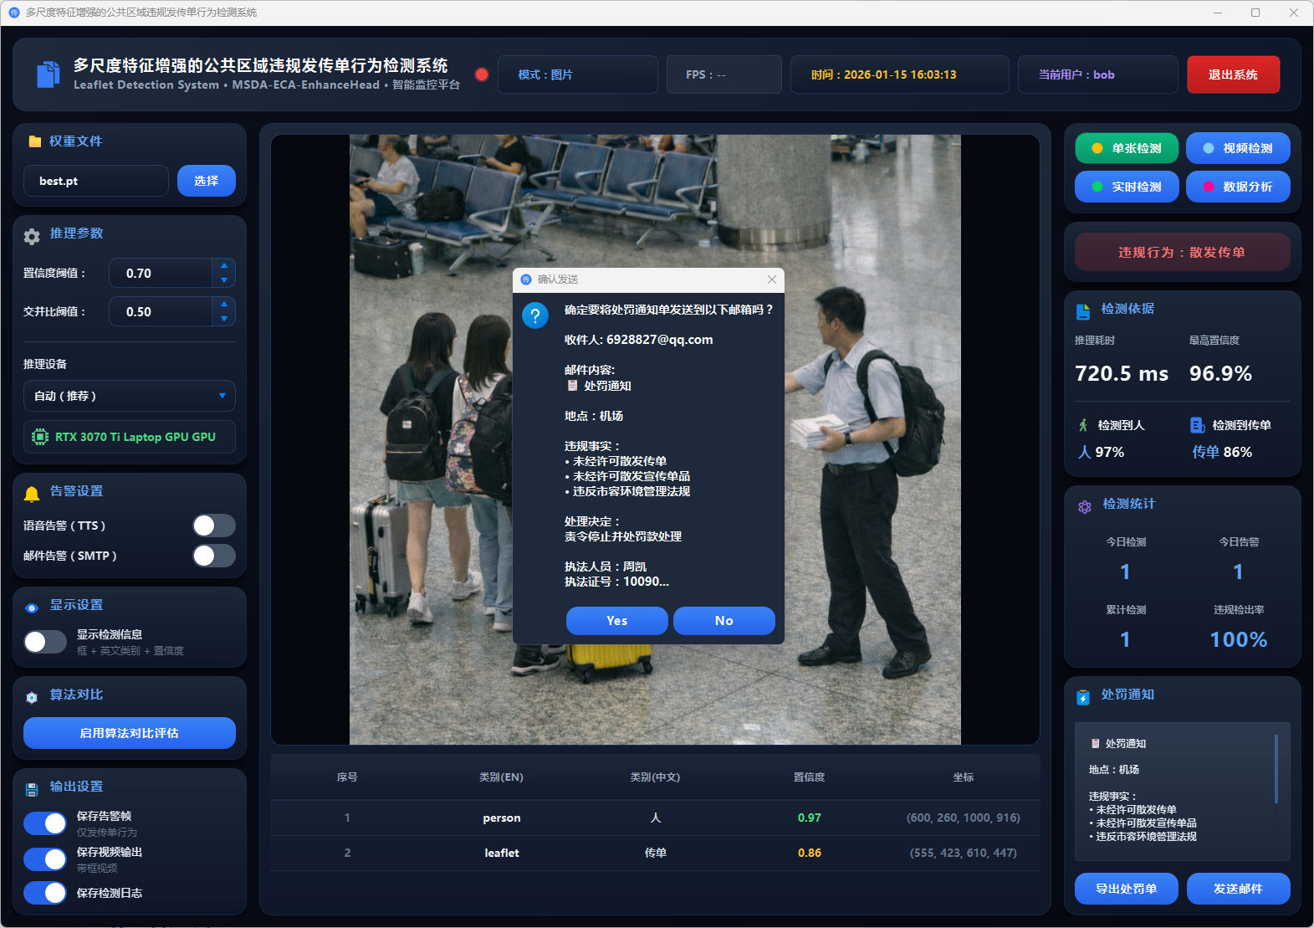1314x928 pixels.
Task: Click the question mark icon in dialog
Action: pyautogui.click(x=535, y=315)
